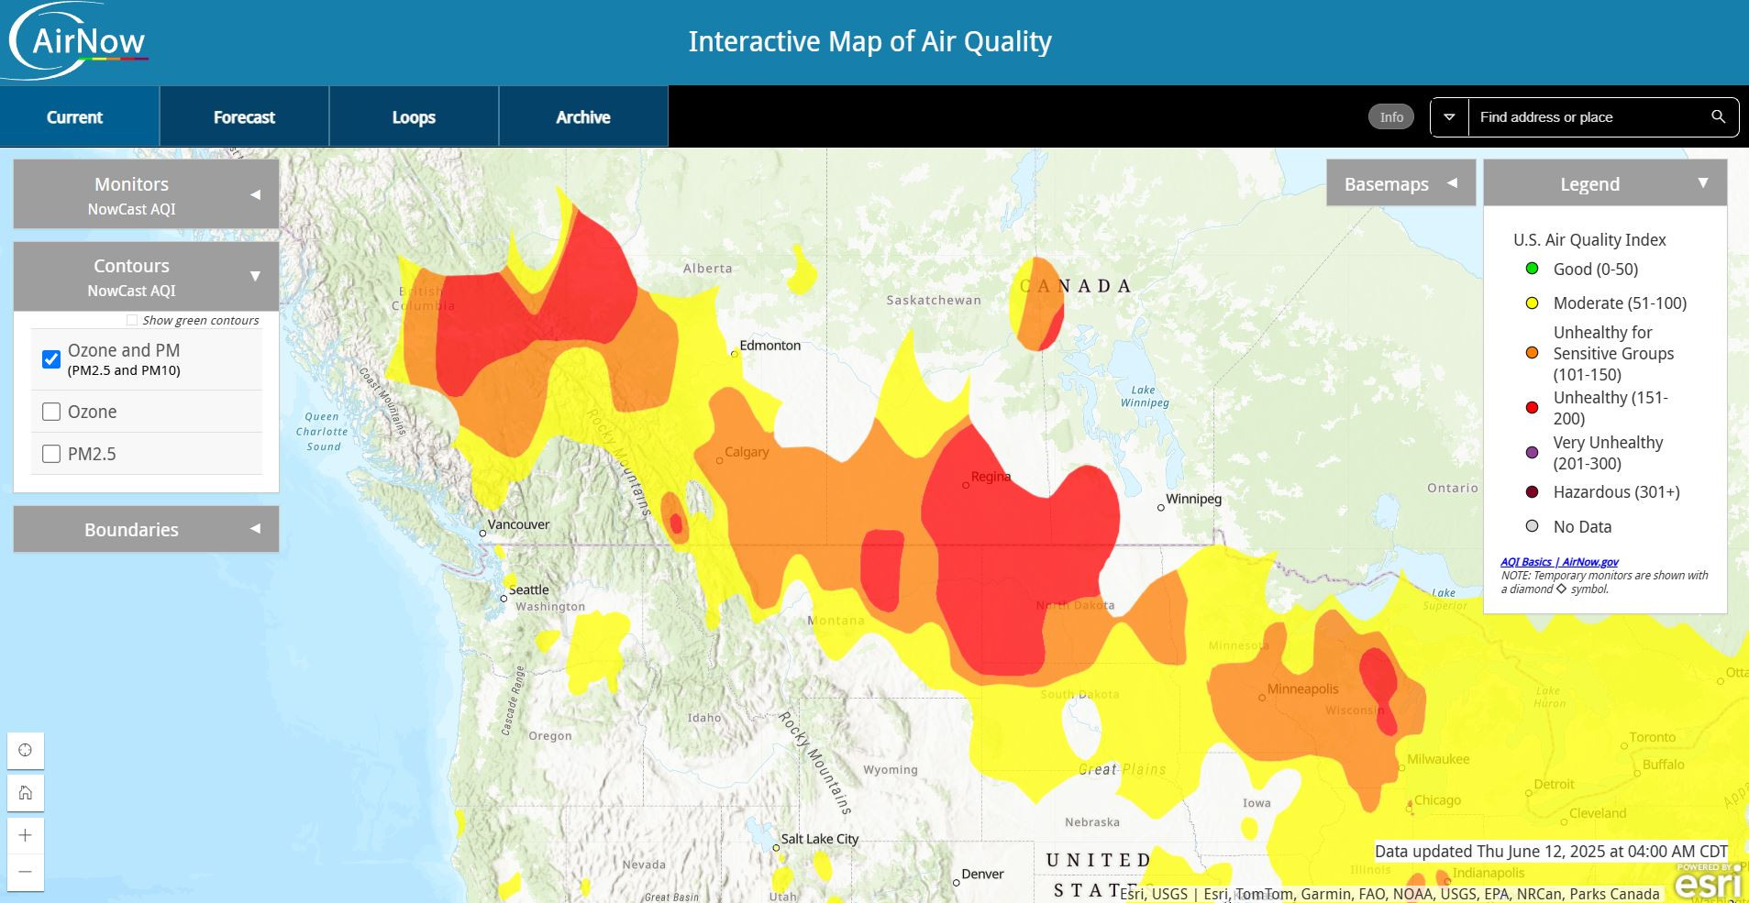Check the Ozone contour checkbox
This screenshot has width=1749, height=903.
[51, 412]
